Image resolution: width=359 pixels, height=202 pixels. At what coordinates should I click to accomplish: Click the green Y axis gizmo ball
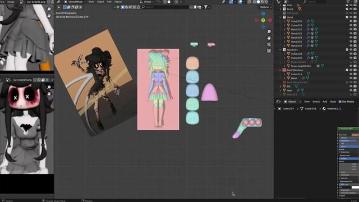[x=263, y=20]
